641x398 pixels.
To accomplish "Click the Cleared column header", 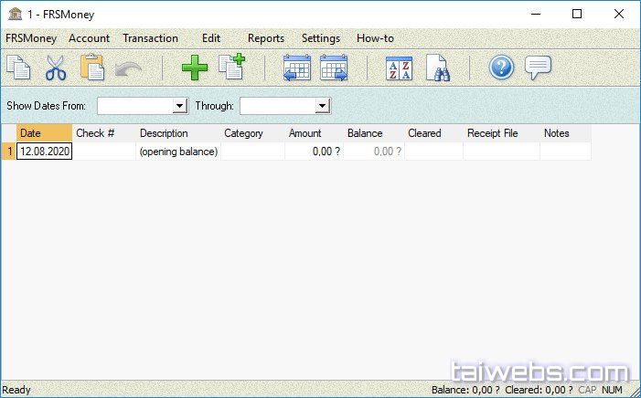I will click(x=424, y=133).
